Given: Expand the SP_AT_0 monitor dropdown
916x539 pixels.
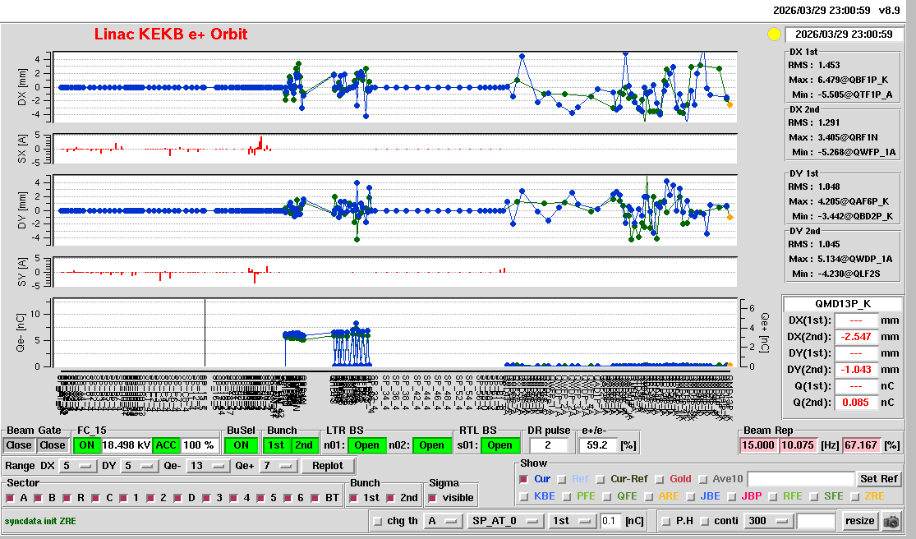Looking at the screenshot, I should [504, 521].
